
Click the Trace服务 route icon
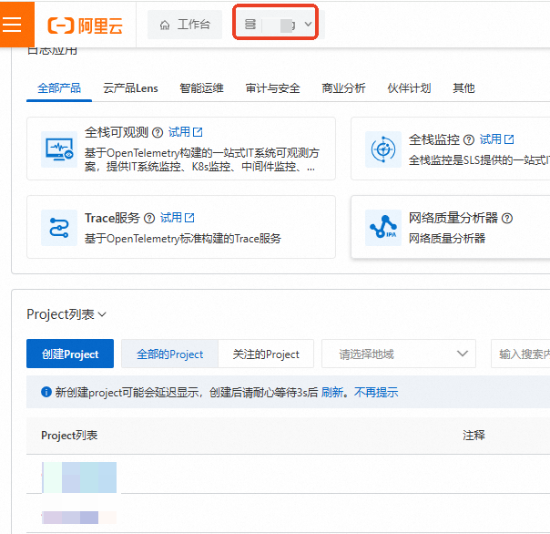[x=59, y=228]
